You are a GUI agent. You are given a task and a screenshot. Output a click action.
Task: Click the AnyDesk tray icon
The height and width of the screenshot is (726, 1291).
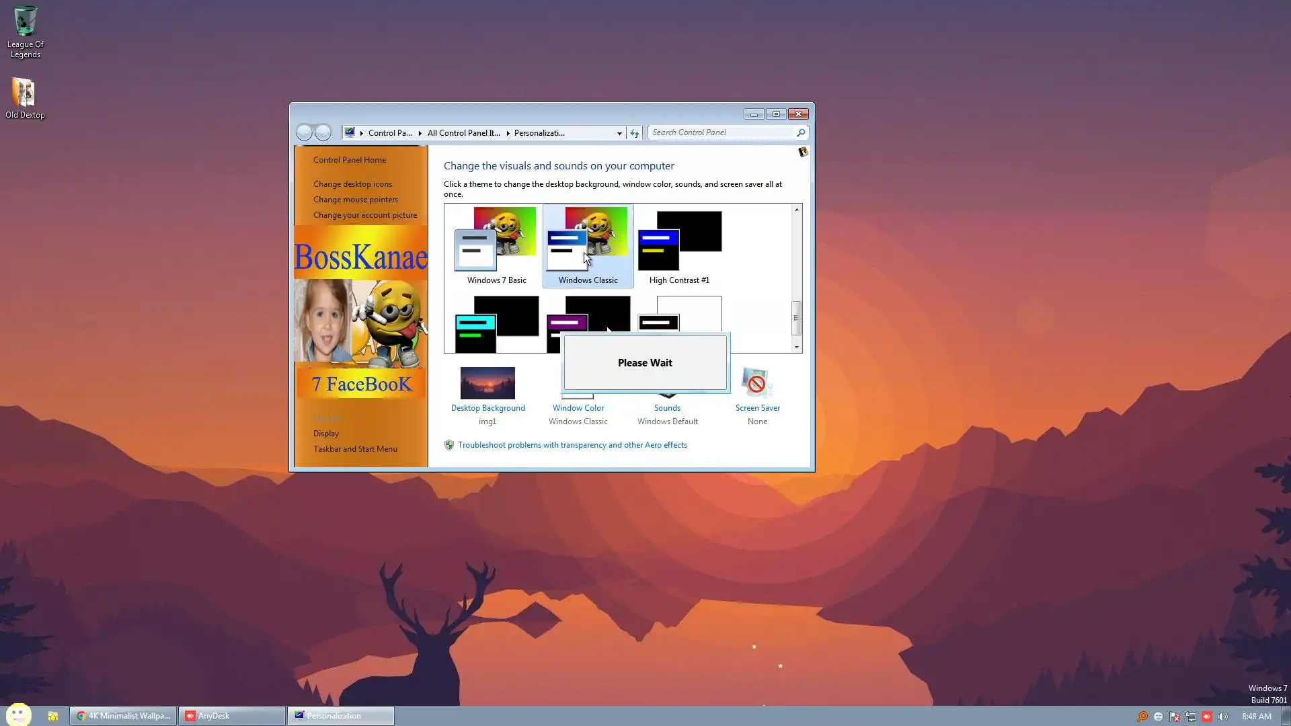(x=1206, y=717)
